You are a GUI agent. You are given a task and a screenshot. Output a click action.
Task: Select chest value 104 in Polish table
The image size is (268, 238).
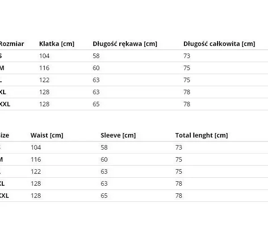pos(44,56)
